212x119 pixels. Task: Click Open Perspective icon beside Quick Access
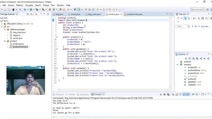pos(208,10)
